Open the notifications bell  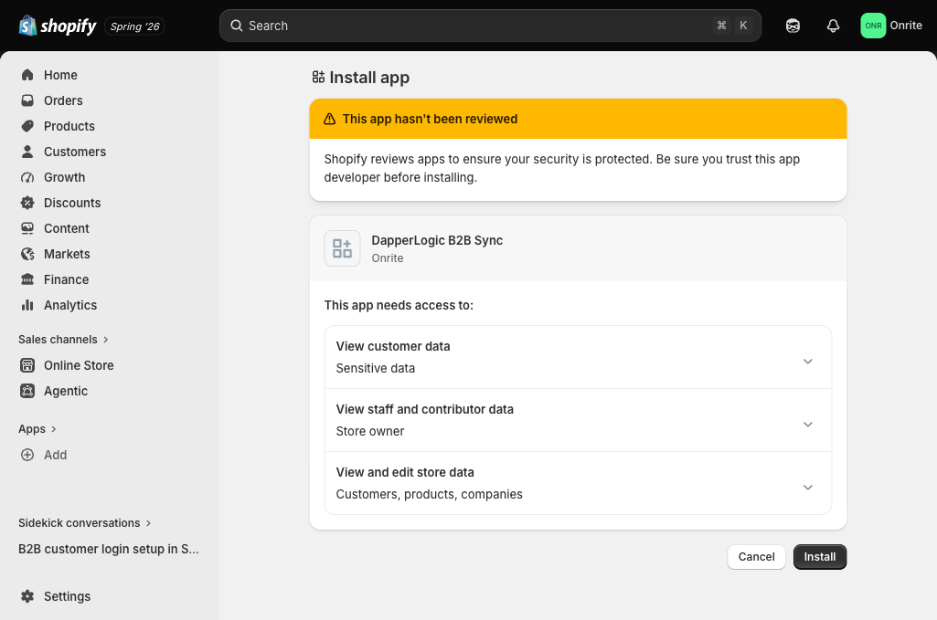click(833, 26)
